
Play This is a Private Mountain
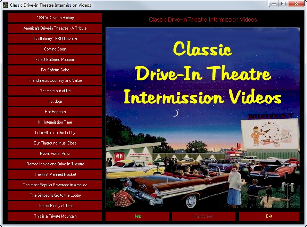coord(55,216)
